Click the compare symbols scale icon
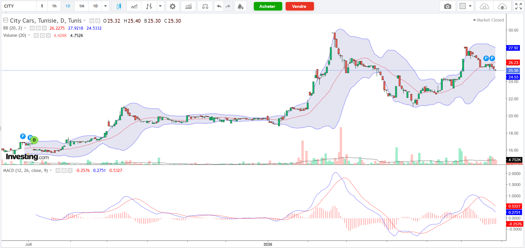The height and width of the screenshot is (248, 525). tap(205, 6)
